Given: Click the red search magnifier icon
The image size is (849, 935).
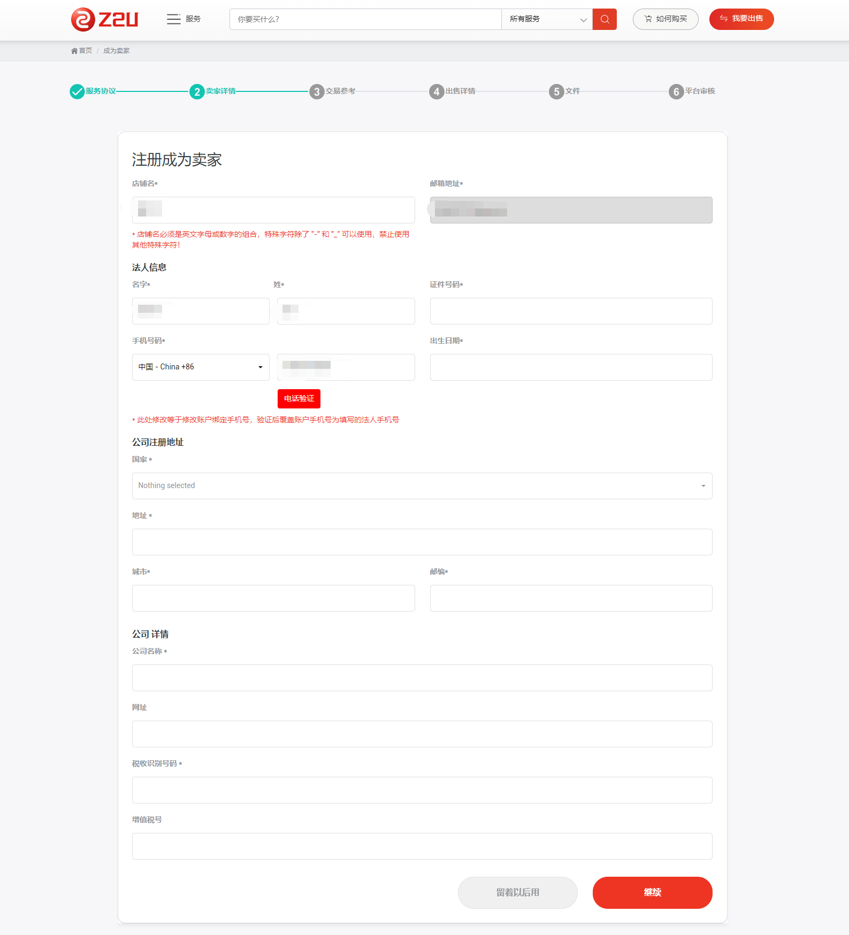Looking at the screenshot, I should click(605, 19).
